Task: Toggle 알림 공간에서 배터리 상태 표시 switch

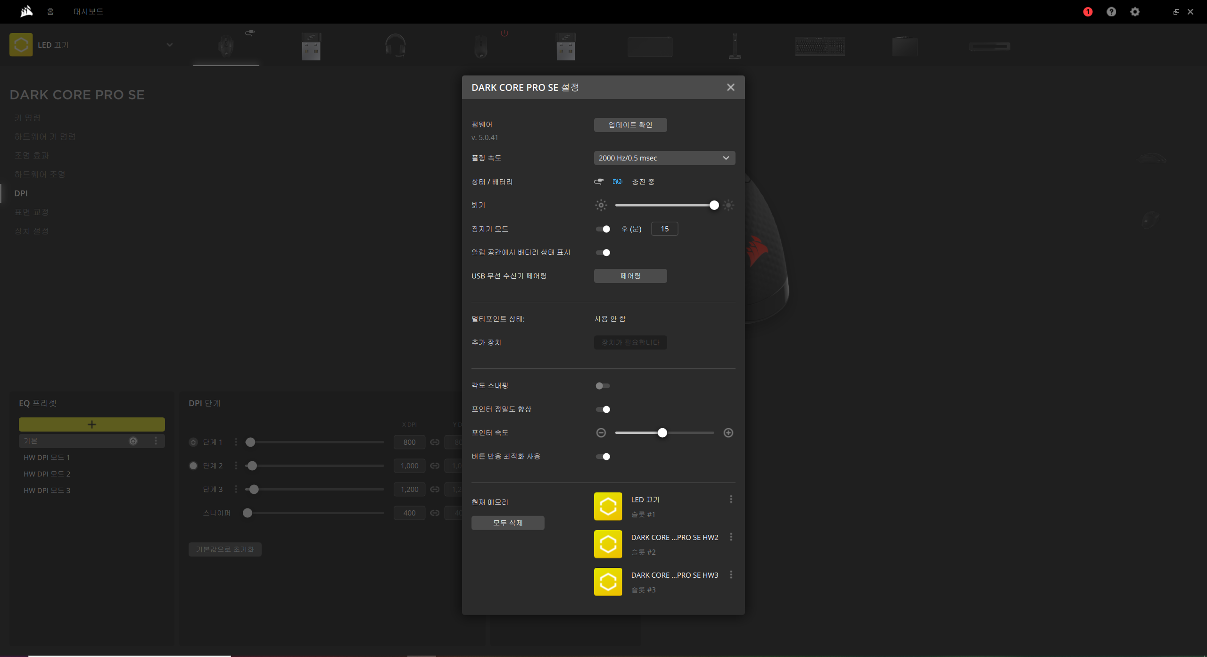Action: click(603, 253)
